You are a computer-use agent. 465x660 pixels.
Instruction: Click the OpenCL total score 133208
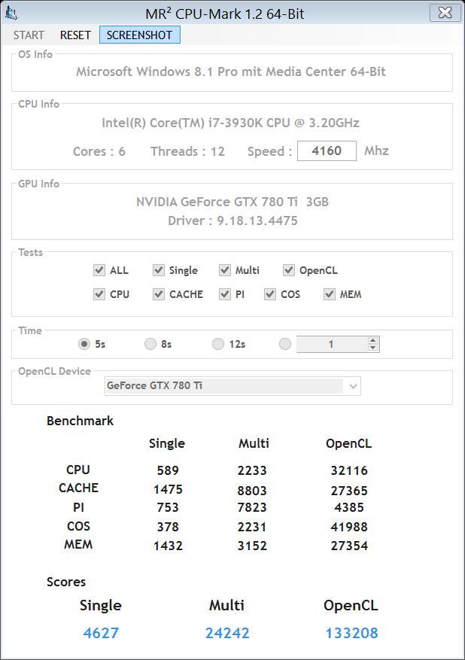tap(352, 633)
